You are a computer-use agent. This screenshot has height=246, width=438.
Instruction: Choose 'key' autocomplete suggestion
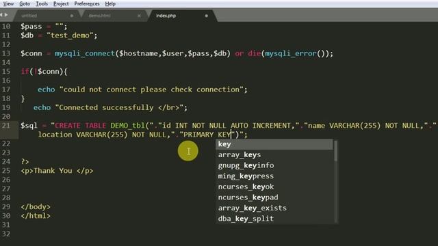[274, 144]
